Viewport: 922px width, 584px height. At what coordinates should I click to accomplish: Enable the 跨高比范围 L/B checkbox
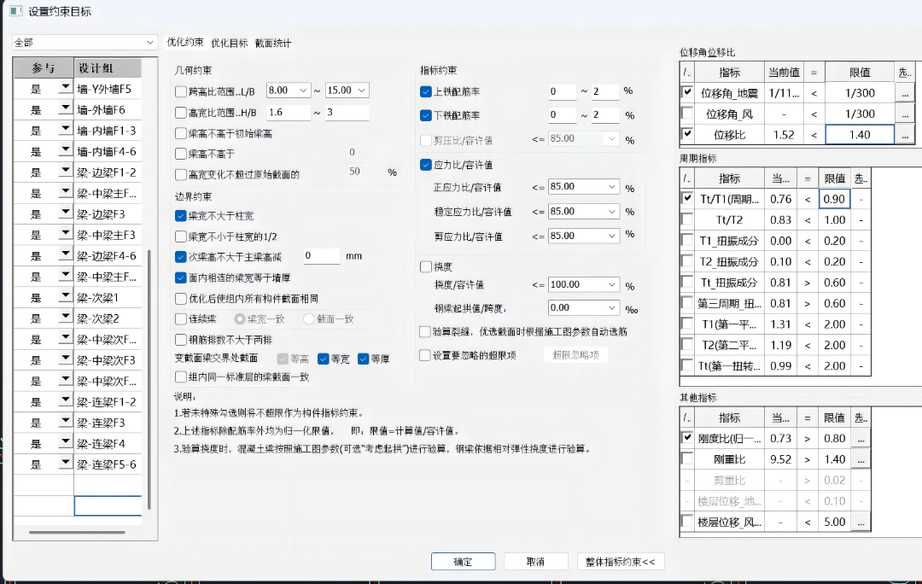tap(180, 91)
